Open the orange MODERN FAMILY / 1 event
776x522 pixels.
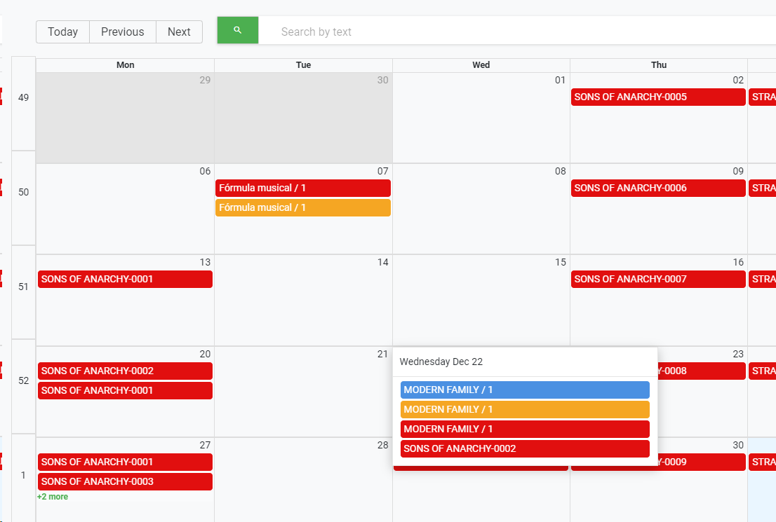tap(524, 409)
